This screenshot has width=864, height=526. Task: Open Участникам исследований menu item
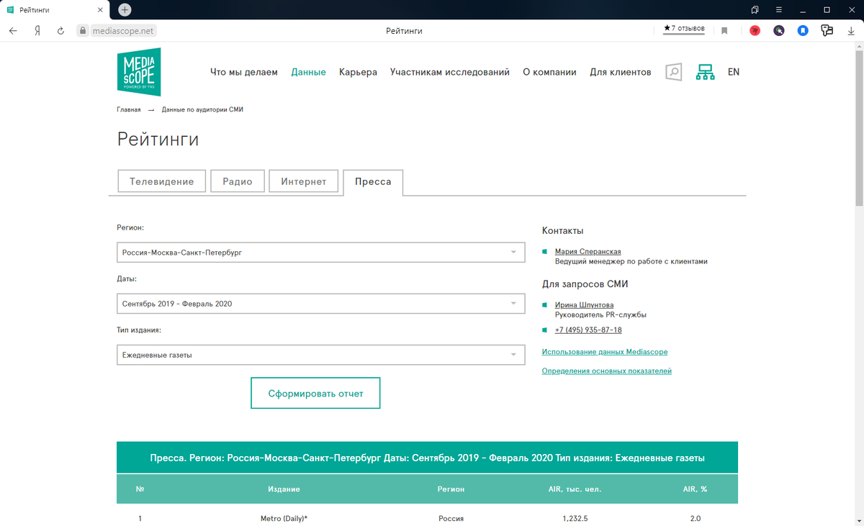(x=450, y=72)
